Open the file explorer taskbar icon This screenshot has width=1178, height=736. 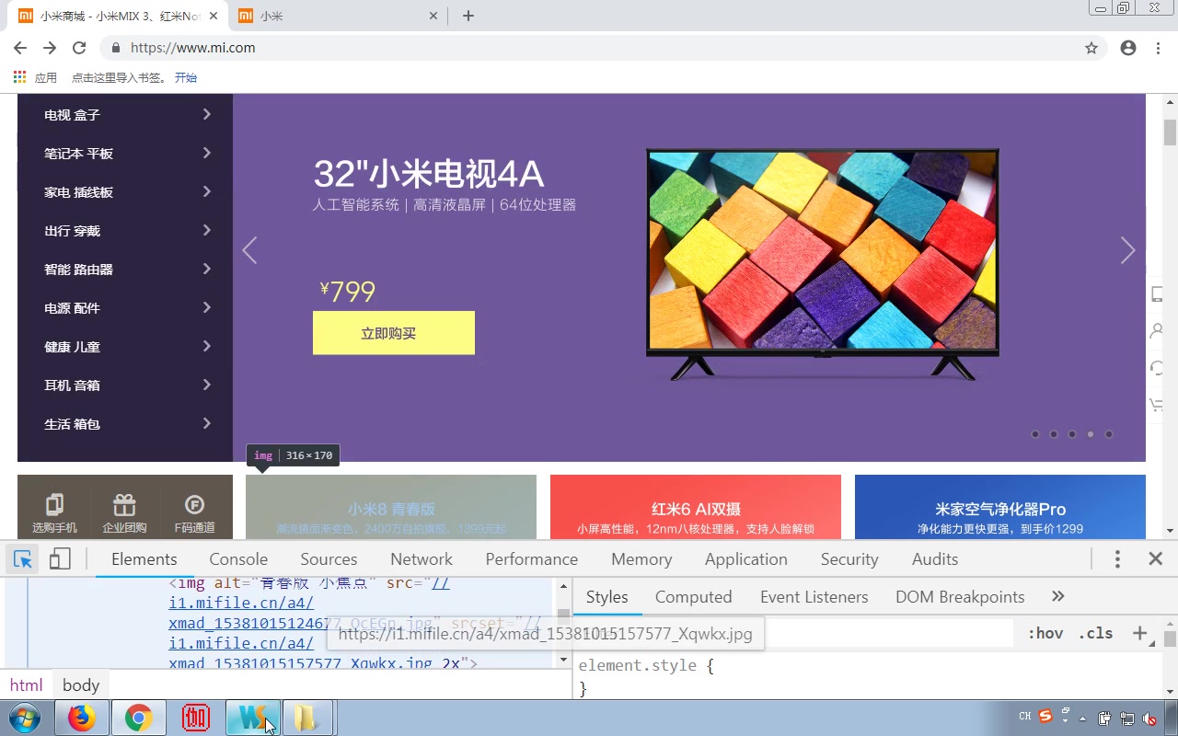[x=307, y=718]
